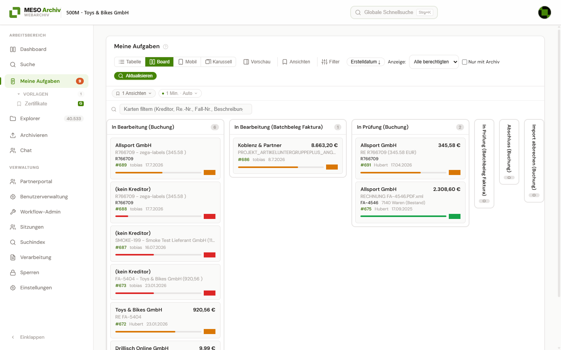
Task: Click the page vertical scrollbar
Action: (559, 163)
